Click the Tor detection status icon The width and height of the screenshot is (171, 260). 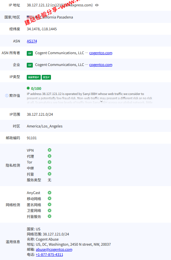point(50,162)
